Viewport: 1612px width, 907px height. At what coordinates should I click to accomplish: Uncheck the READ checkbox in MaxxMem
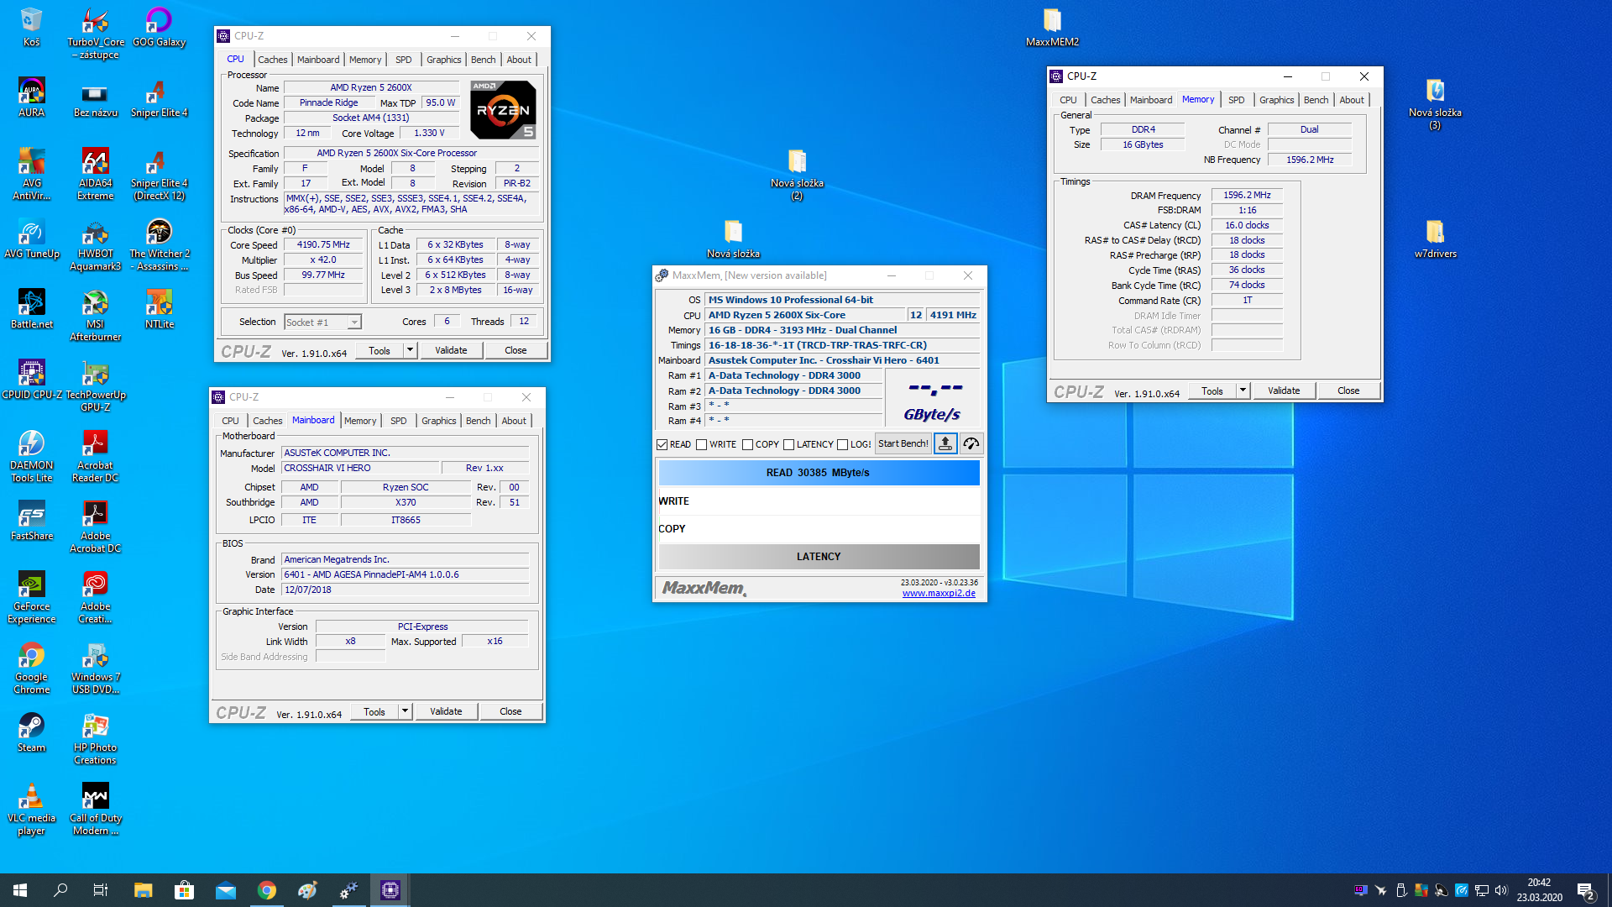coord(662,444)
